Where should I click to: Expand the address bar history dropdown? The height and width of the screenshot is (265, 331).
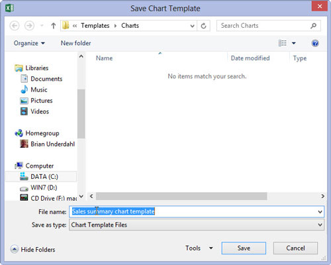coord(192,26)
